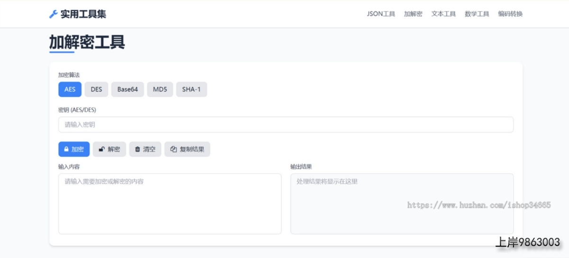Click the 输出结果 output text area
Viewport: 569px width, 258px height.
tap(402, 203)
